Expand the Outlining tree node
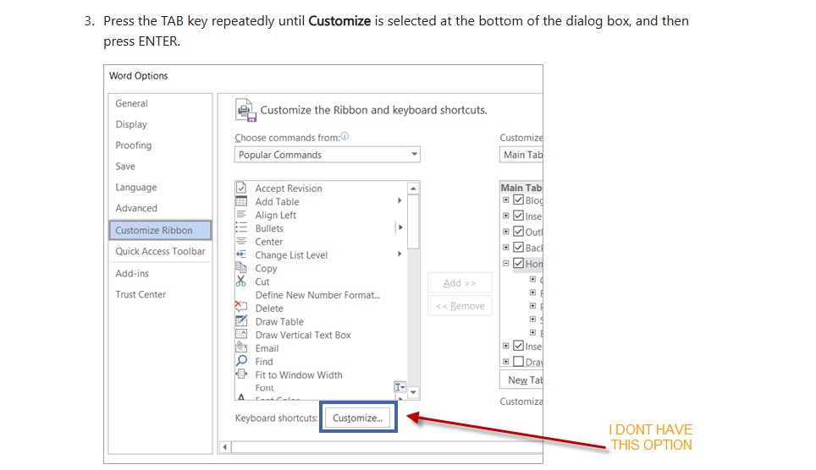816x470 pixels. click(x=506, y=232)
